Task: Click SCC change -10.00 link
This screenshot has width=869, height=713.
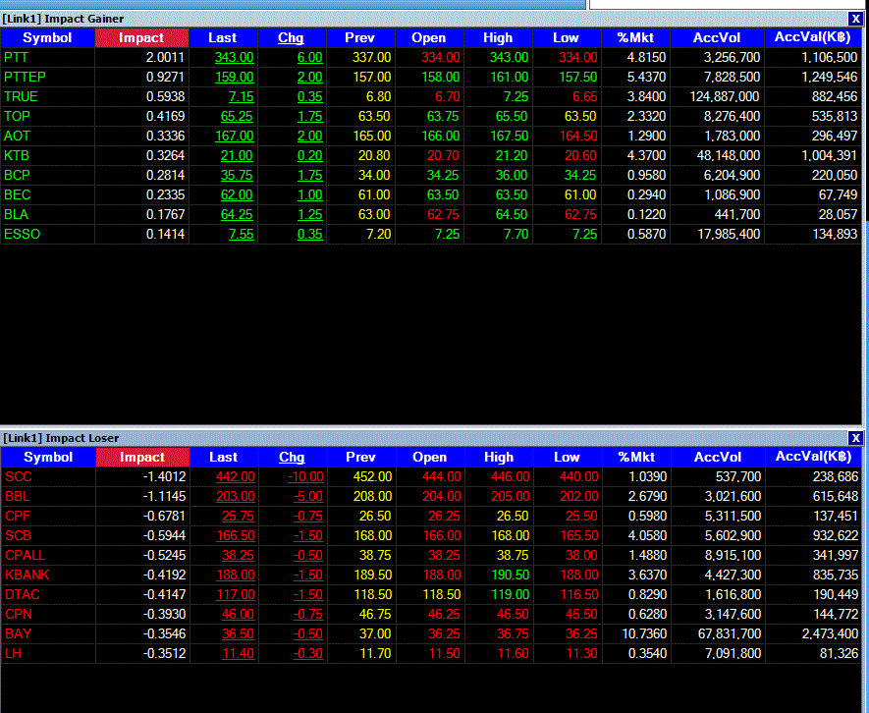Action: [306, 477]
